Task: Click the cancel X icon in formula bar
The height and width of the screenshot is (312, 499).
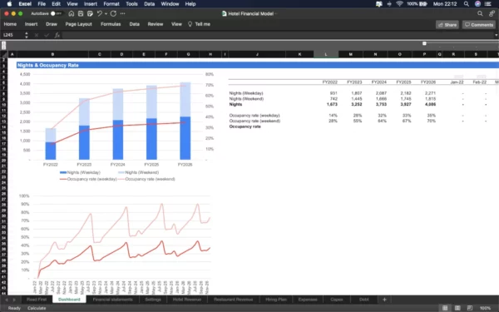Action: tap(37, 35)
